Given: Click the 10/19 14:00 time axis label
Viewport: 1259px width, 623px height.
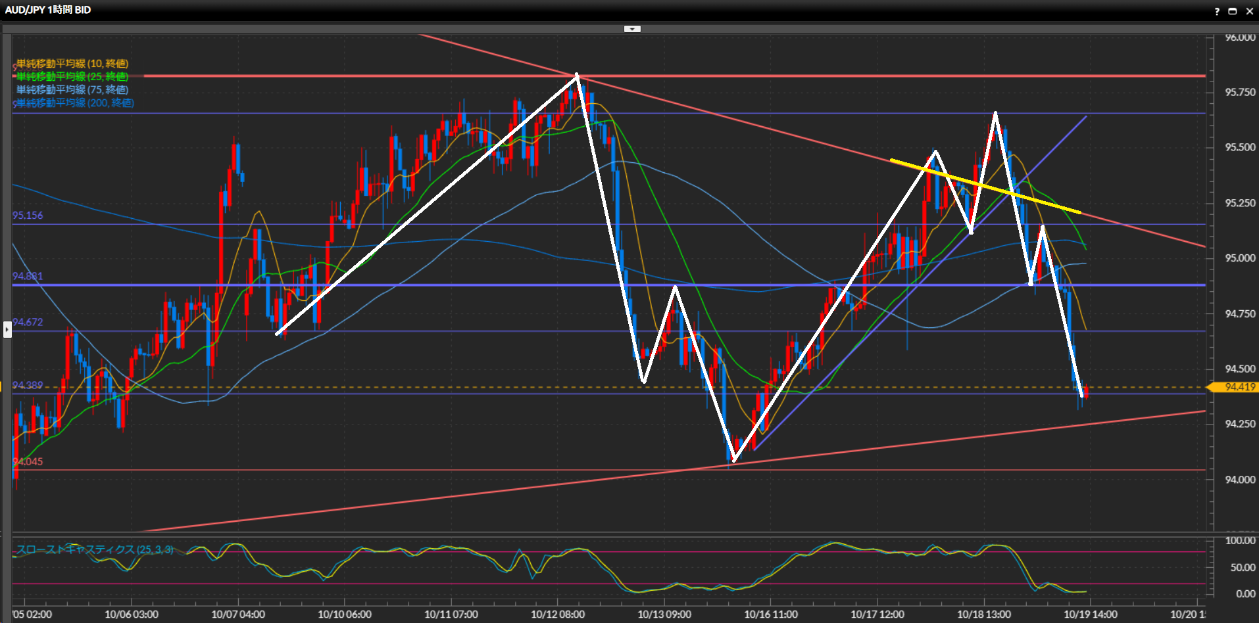Looking at the screenshot, I should pyautogui.click(x=1090, y=614).
